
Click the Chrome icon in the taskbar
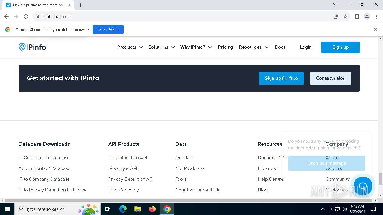[167, 209]
